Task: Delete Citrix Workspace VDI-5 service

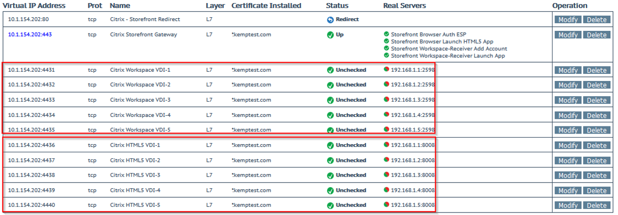Action: pyautogui.click(x=596, y=131)
